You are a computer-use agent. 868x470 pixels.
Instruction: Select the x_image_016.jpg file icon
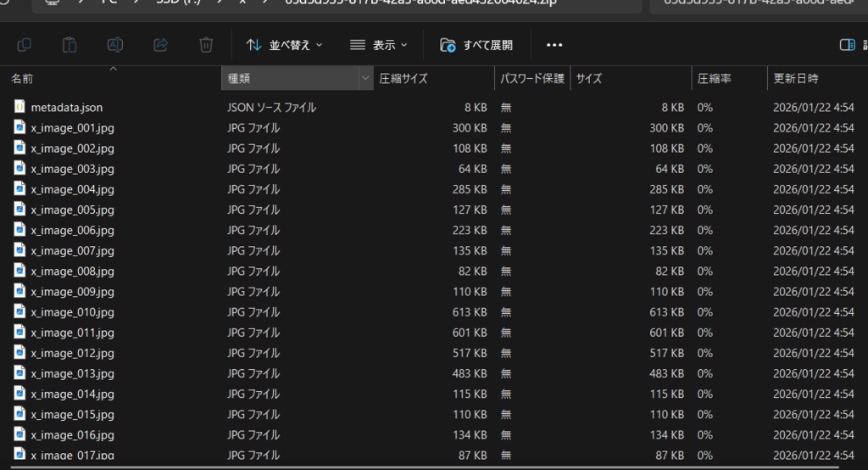(x=19, y=434)
